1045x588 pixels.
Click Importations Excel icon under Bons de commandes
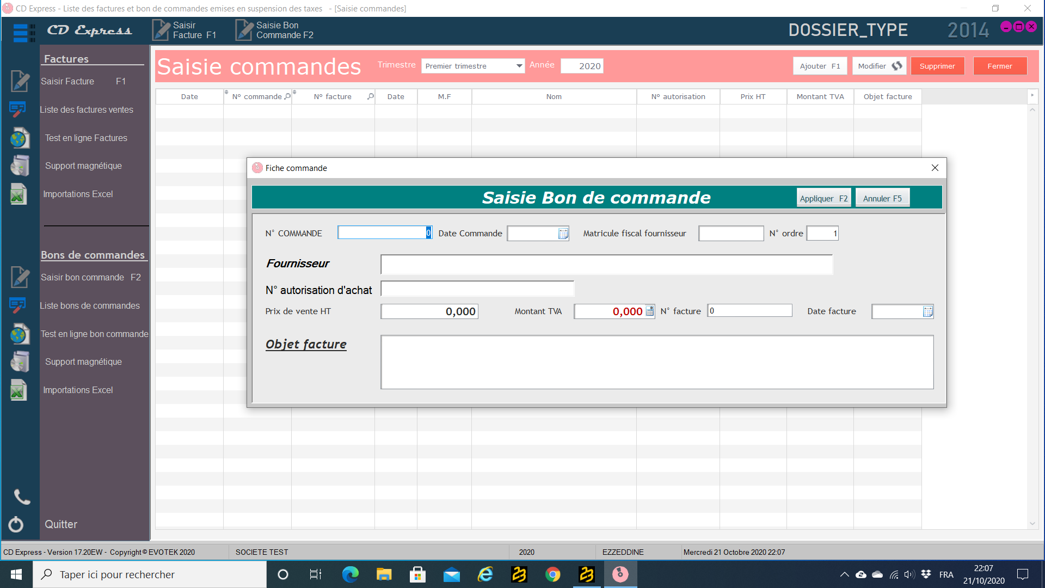tap(19, 390)
